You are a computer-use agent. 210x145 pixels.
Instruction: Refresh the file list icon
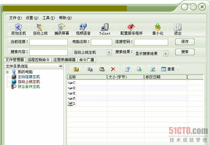pyautogui.click(x=153, y=69)
